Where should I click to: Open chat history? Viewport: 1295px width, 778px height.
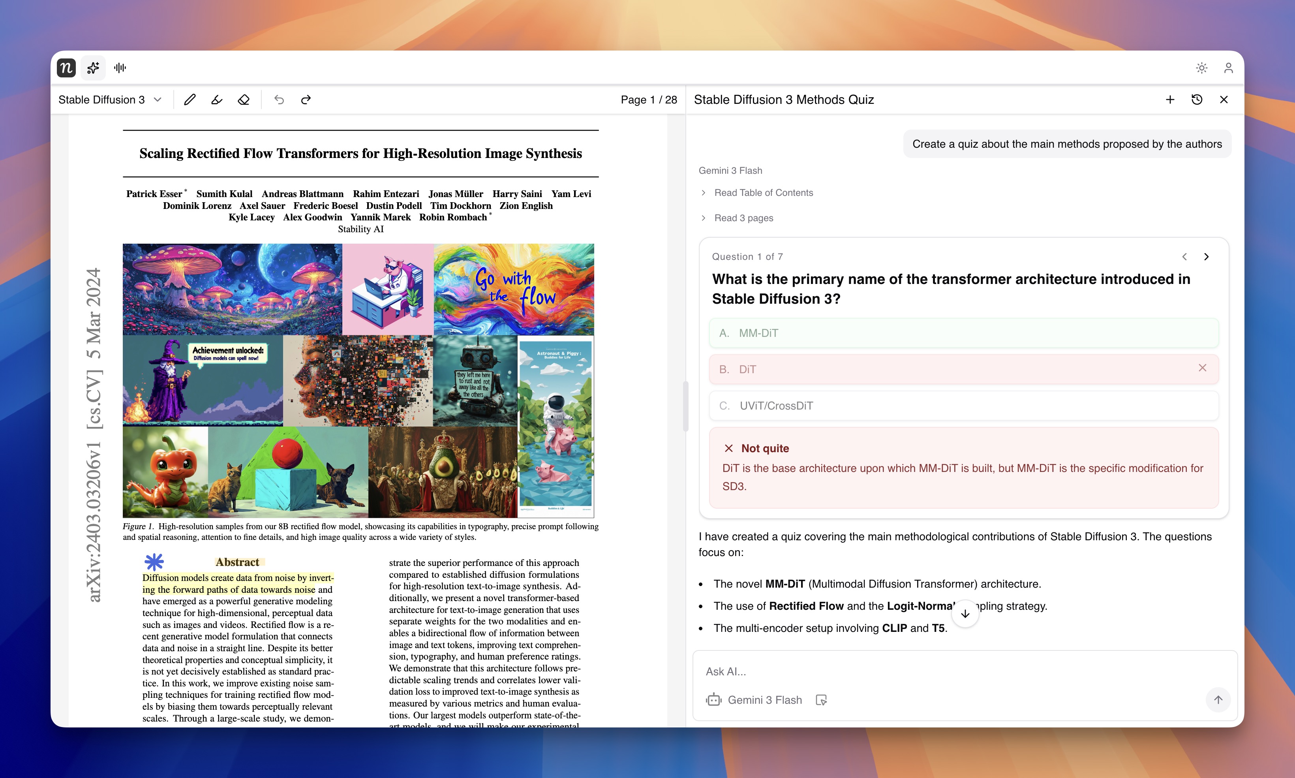pos(1196,100)
